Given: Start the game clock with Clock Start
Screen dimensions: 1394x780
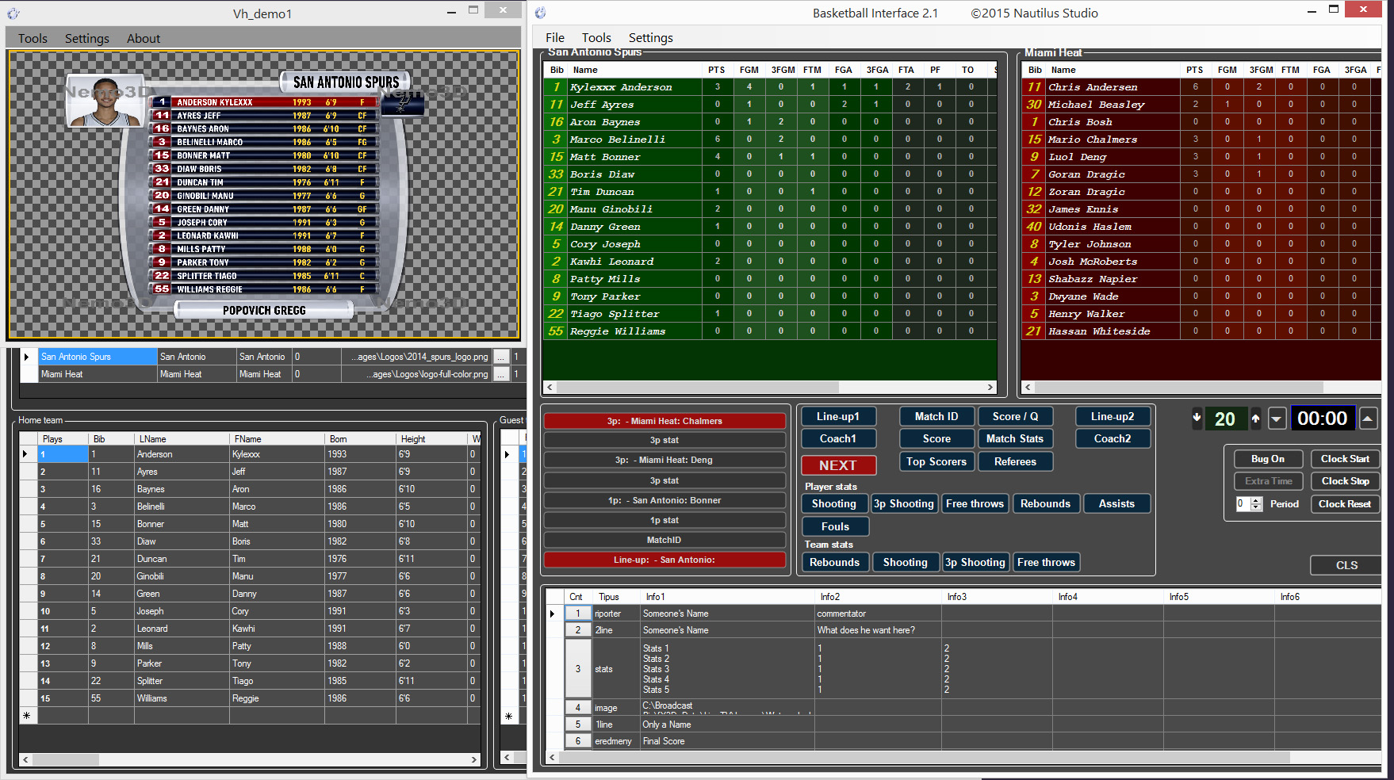Looking at the screenshot, I should click(1345, 459).
